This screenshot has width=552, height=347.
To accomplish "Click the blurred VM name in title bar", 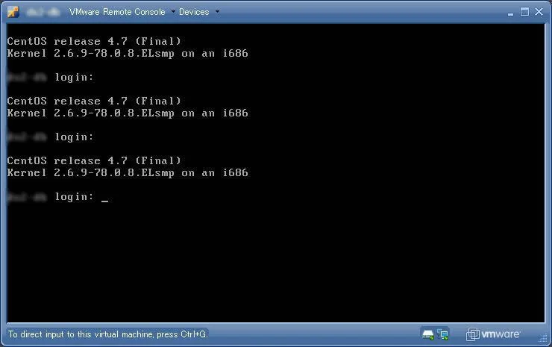I will (45, 12).
